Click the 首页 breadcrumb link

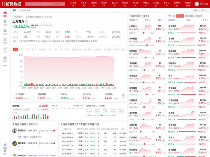[x=15, y=10]
